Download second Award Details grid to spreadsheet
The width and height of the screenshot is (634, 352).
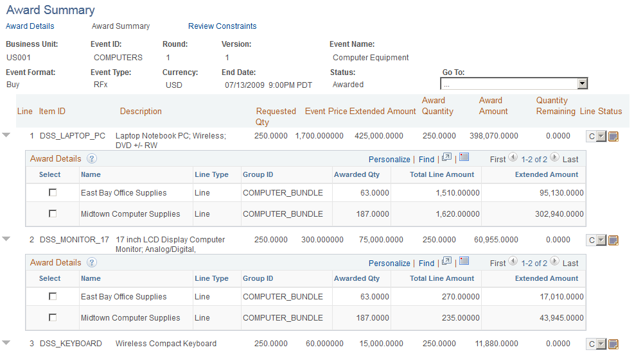464,261
